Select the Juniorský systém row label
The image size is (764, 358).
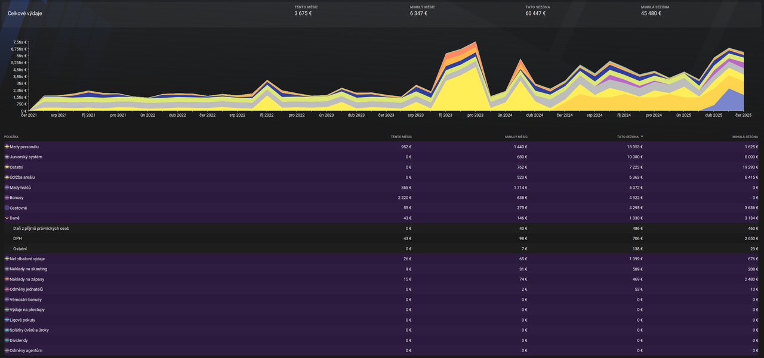pos(26,157)
